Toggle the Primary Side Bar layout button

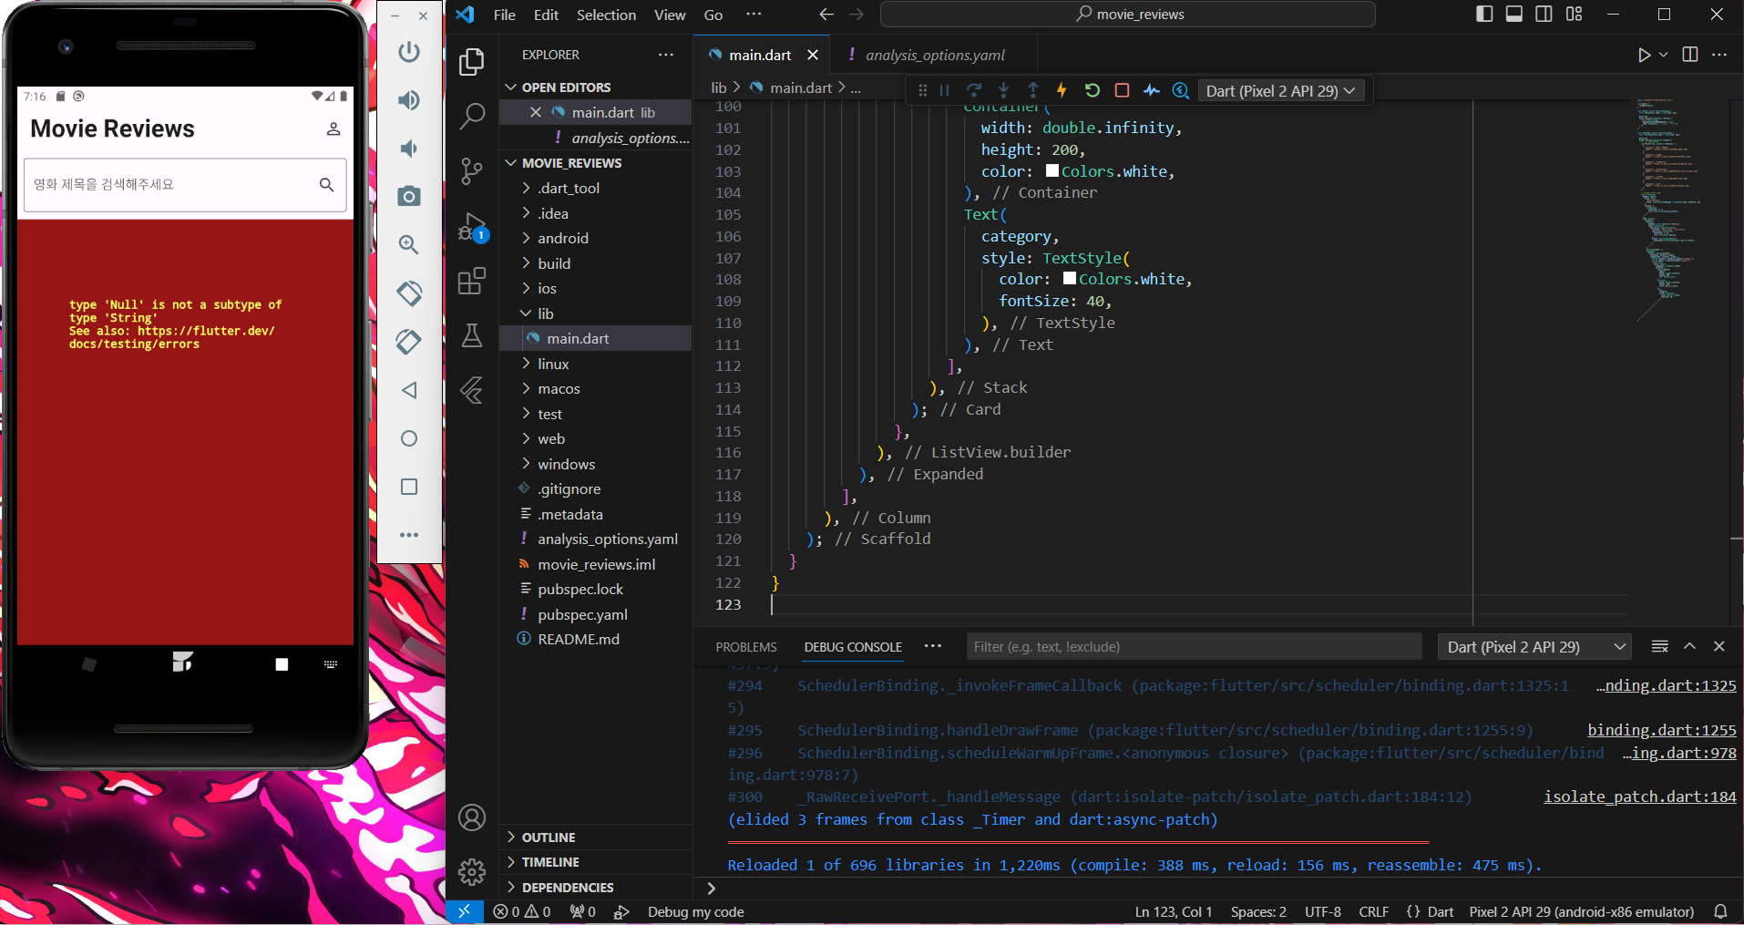1484,14
